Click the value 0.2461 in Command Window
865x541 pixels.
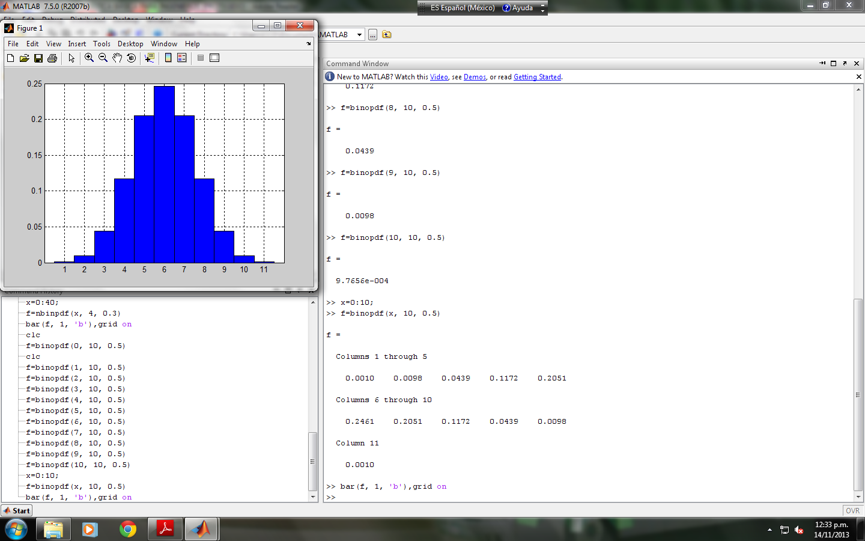tap(360, 422)
